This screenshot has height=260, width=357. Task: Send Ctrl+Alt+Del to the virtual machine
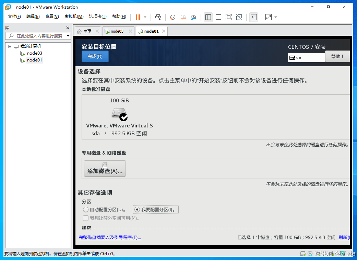tap(158, 17)
